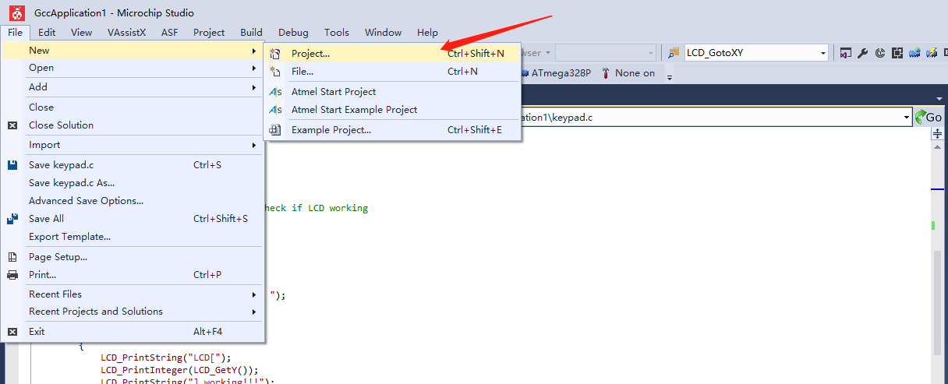Click the Find in Files icon in the toolbar
This screenshot has height=384, width=948.
tap(674, 53)
